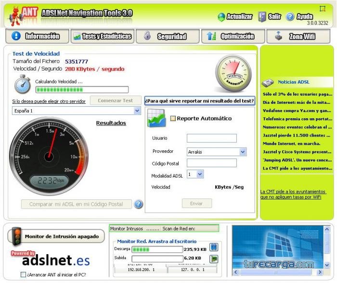Click the blue help icon next to Comparar button
The height and width of the screenshot is (283, 337).
coord(139,204)
